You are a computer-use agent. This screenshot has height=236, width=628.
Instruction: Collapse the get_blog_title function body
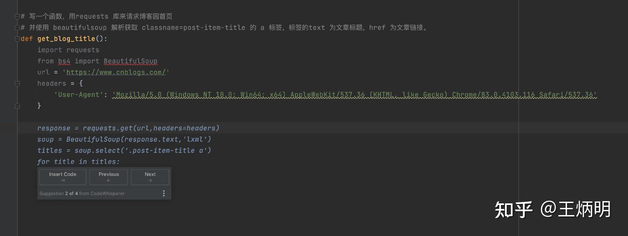[17, 39]
